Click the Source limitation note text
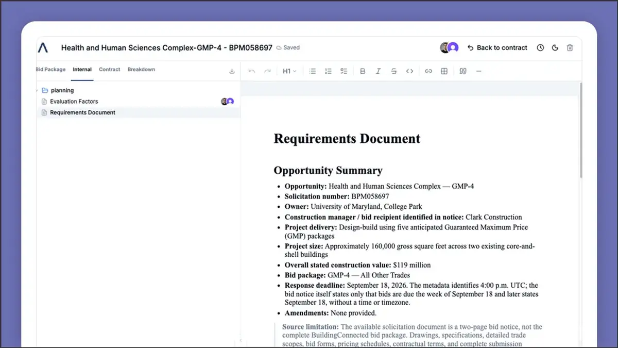The image size is (618, 348). point(412,336)
